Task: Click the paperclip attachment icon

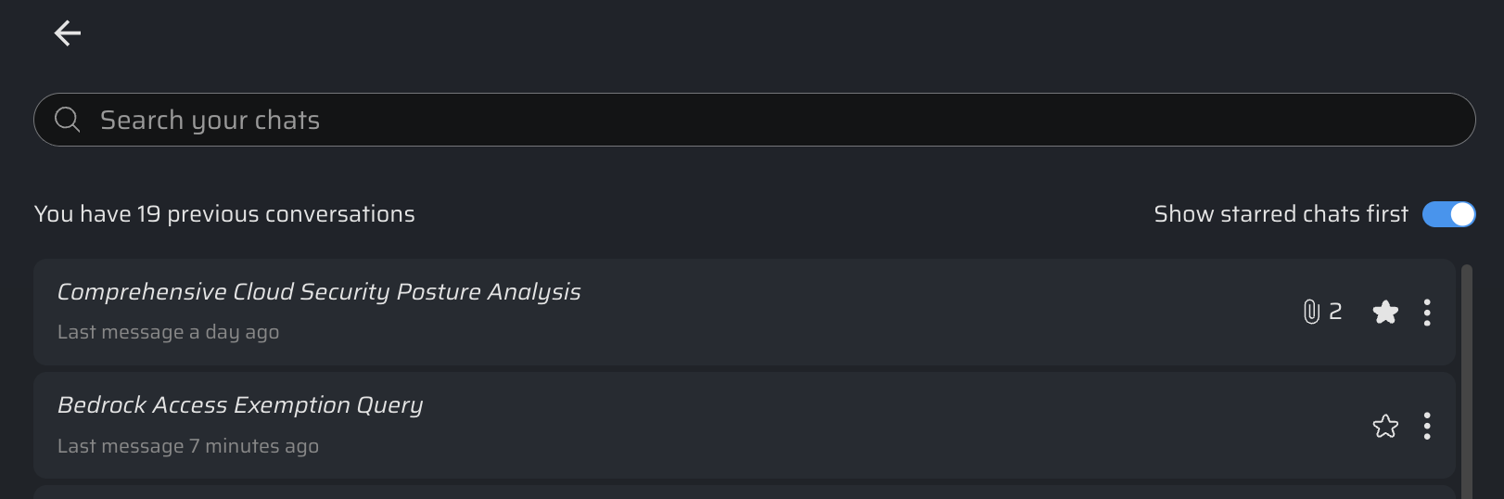Action: tap(1311, 312)
